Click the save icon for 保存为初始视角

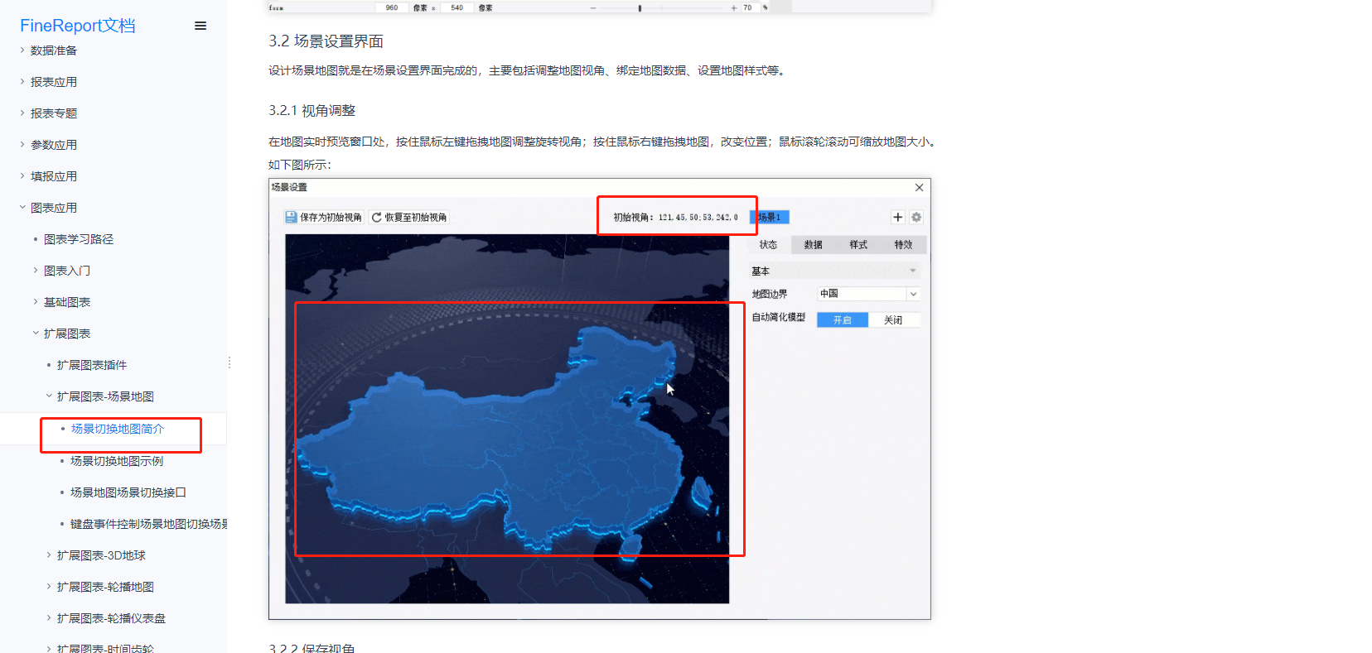[291, 218]
